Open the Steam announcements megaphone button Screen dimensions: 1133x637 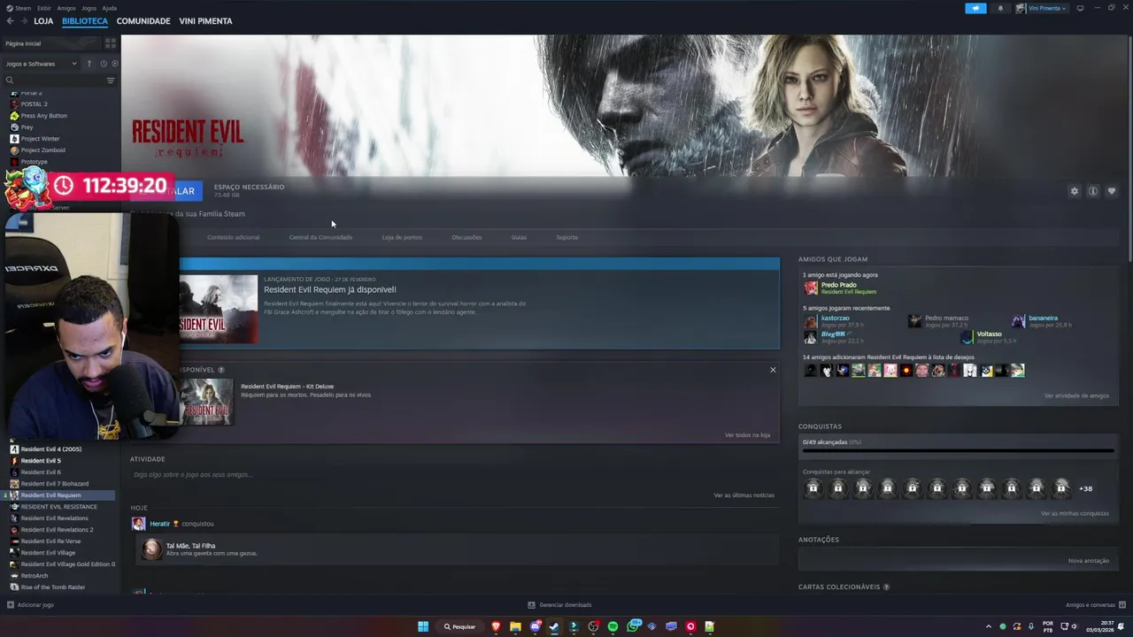(975, 8)
